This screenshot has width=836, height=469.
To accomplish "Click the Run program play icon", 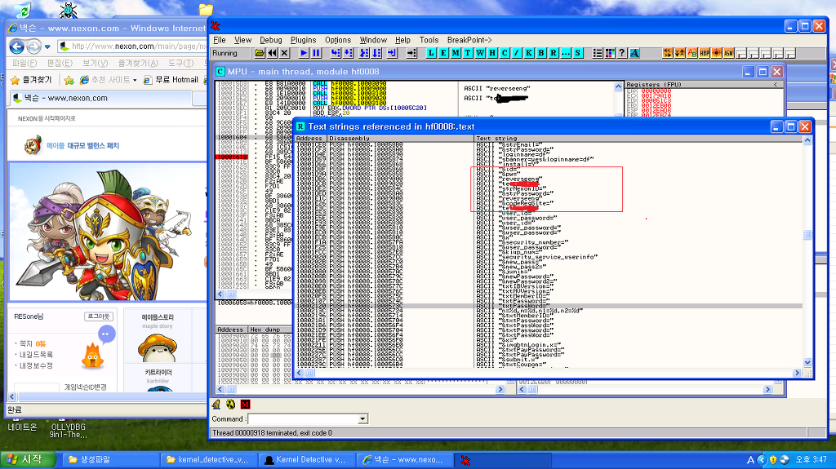I will click(304, 53).
